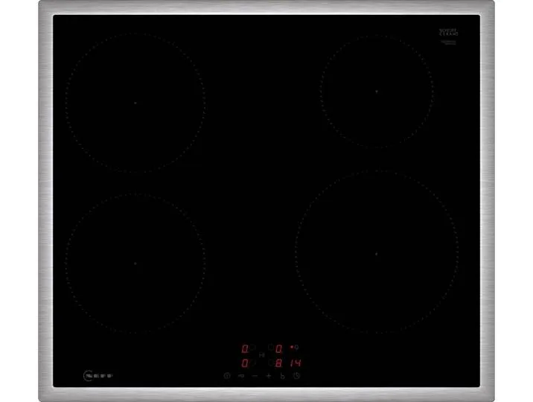
Task: Tap the minus touch control
Action: click(x=255, y=376)
